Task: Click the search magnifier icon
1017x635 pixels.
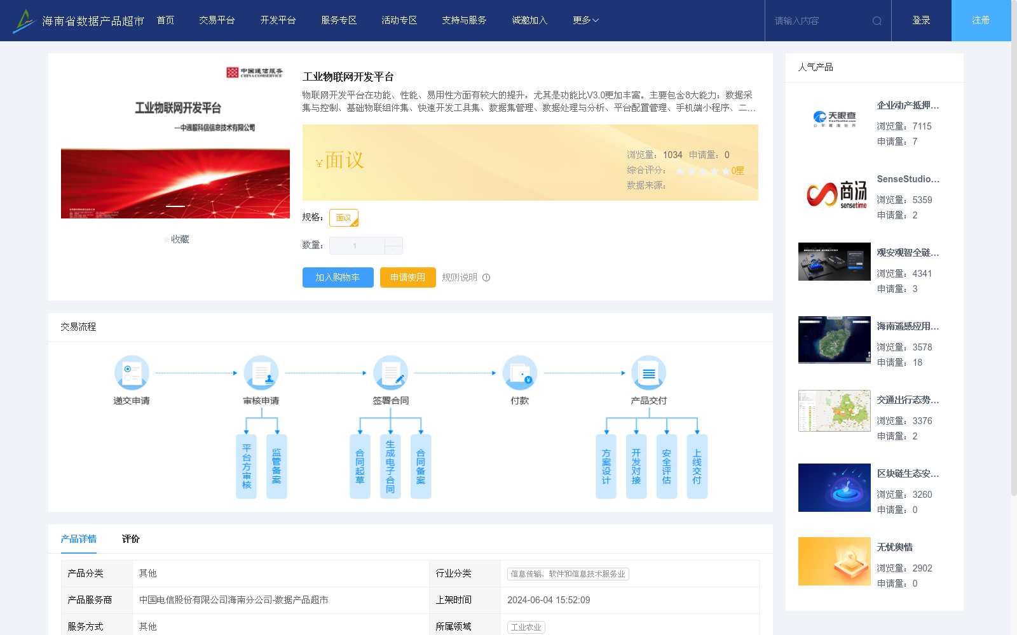Action: (x=877, y=21)
